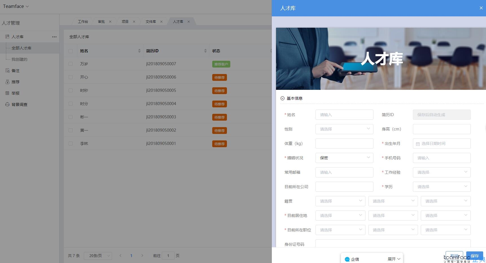Open the 20条/页 page size dropdown
This screenshot has width=486, height=263.
(98, 256)
